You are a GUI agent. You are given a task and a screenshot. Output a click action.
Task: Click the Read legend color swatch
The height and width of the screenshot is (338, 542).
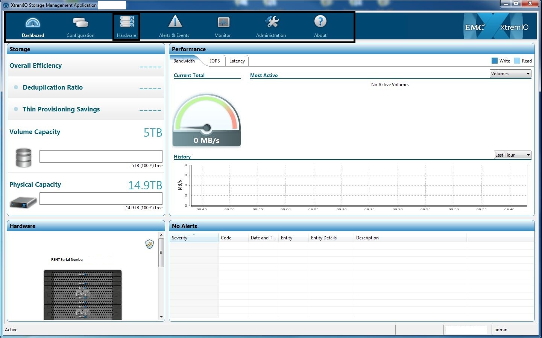517,61
